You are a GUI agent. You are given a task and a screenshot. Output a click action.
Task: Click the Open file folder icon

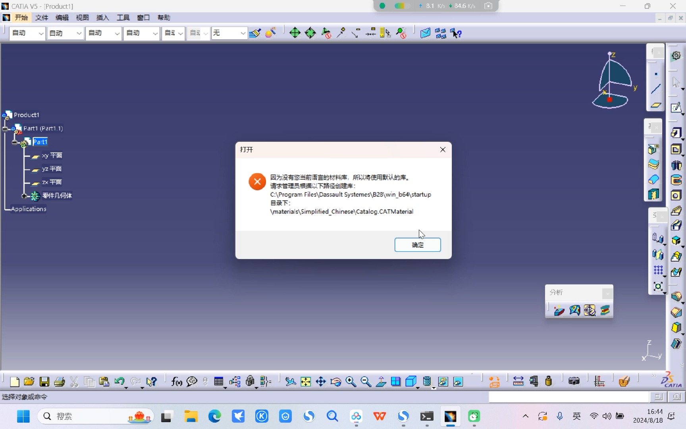29,382
